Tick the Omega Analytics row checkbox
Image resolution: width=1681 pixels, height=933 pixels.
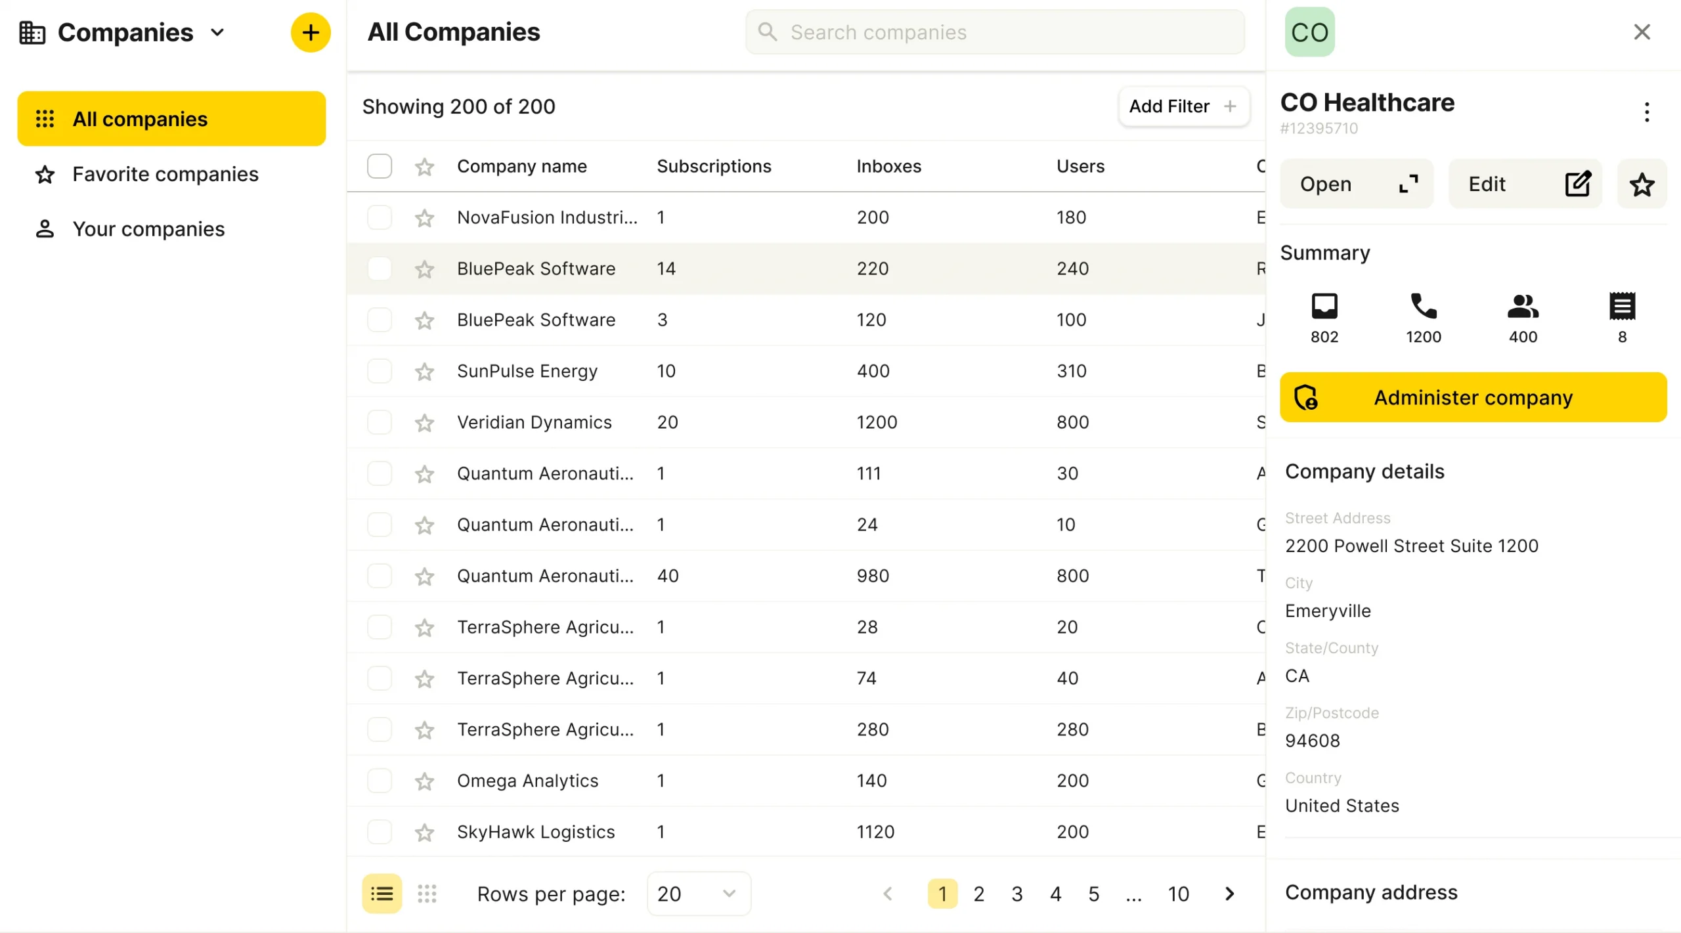pos(380,781)
